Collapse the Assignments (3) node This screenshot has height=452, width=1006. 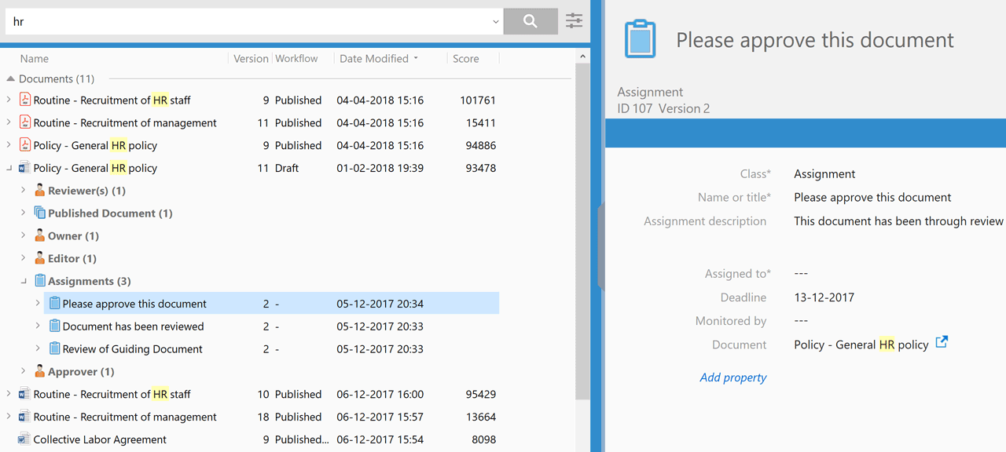tap(24, 281)
